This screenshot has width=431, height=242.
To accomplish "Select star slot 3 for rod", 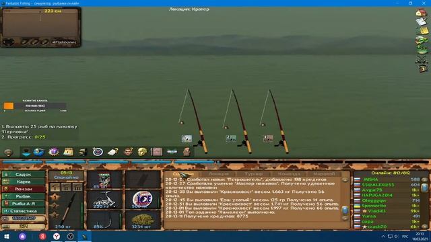I will 55,215.
